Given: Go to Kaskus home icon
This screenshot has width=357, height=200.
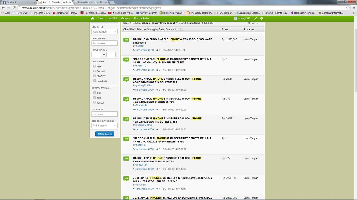Looking at the screenshot, I should 93,18.
